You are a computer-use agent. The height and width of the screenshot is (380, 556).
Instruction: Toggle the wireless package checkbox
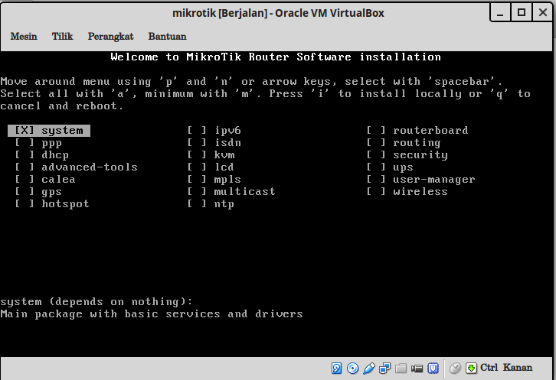[376, 192]
